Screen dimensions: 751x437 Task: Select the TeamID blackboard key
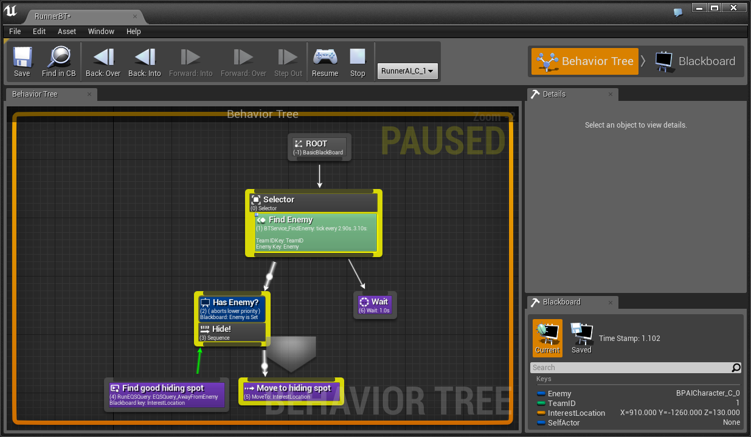pos(639,403)
